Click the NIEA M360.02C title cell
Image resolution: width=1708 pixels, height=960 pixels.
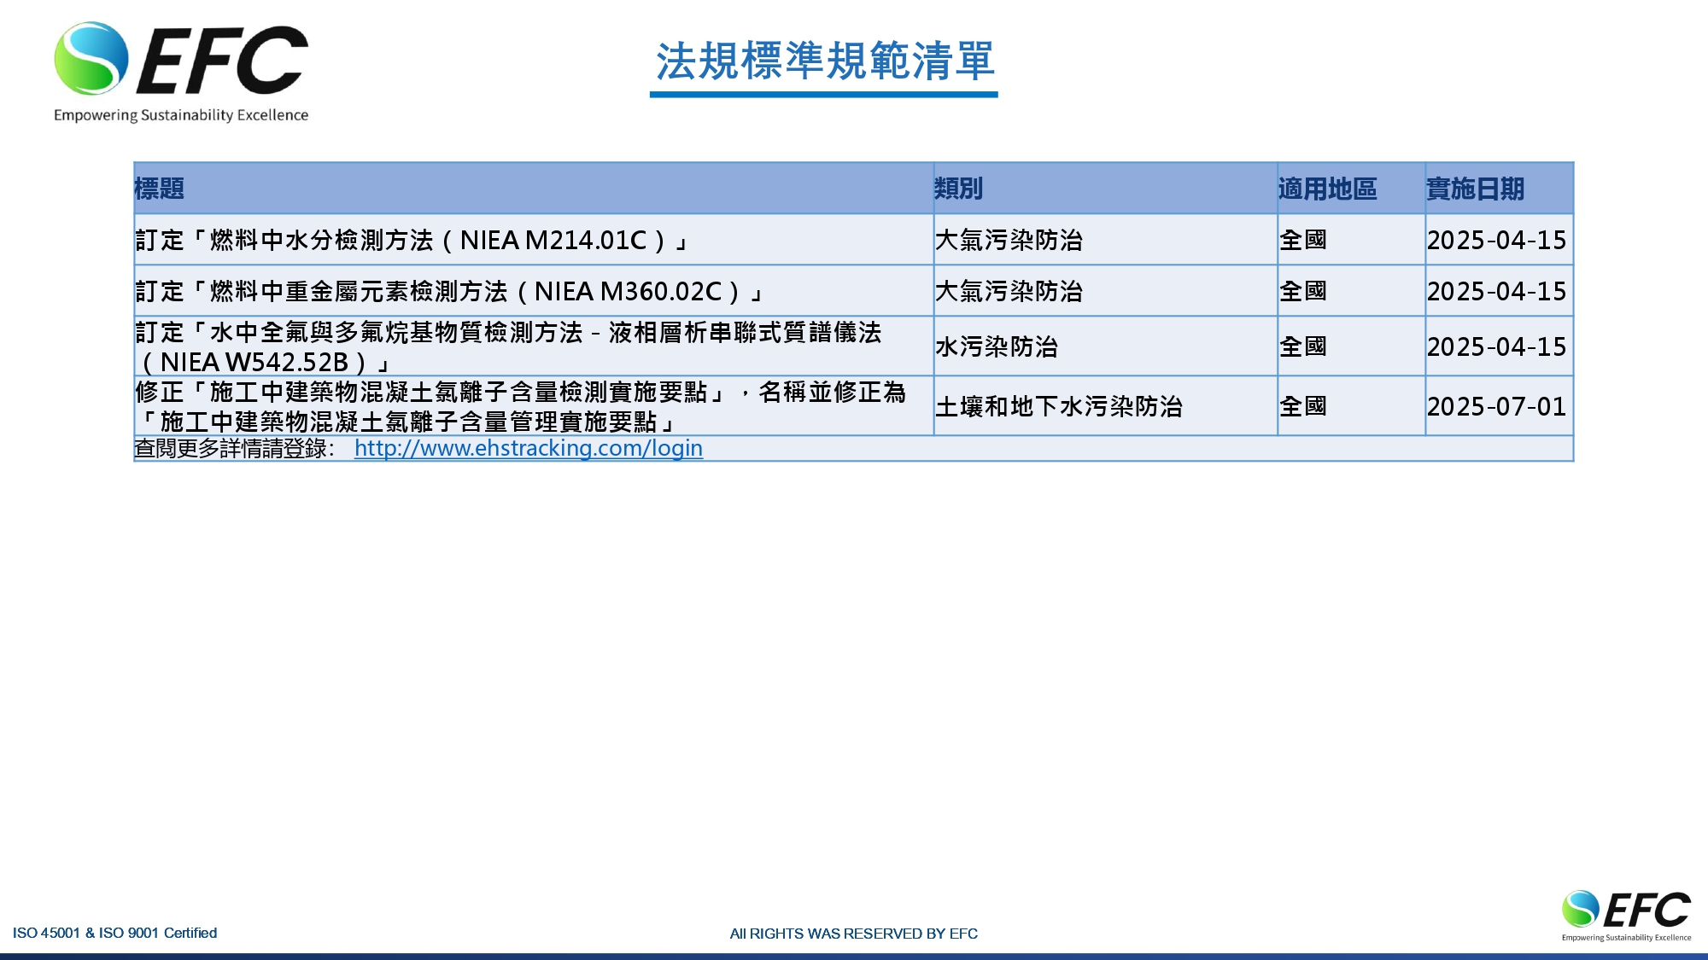point(449,292)
